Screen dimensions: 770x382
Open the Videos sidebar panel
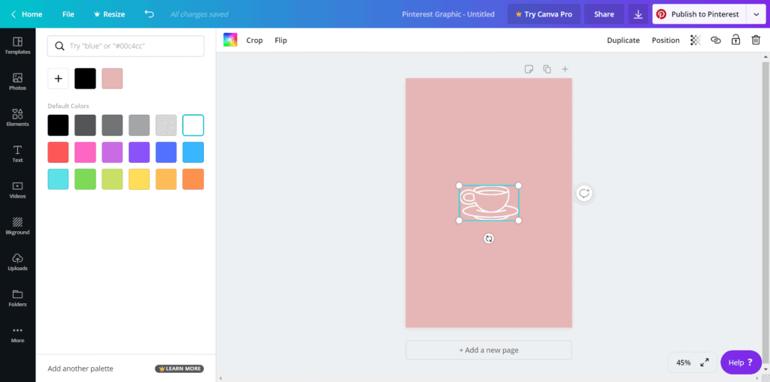tap(18, 190)
